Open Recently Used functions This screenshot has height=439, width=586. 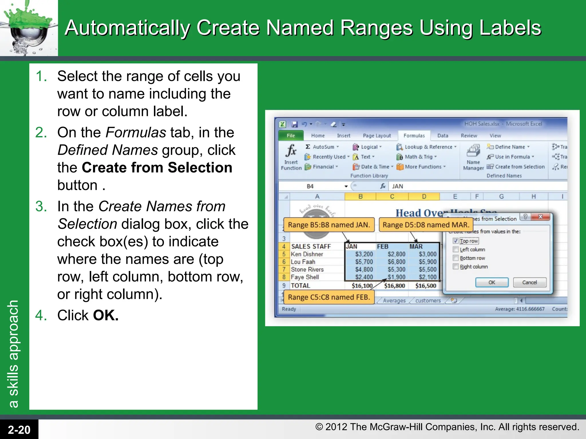[327, 157]
